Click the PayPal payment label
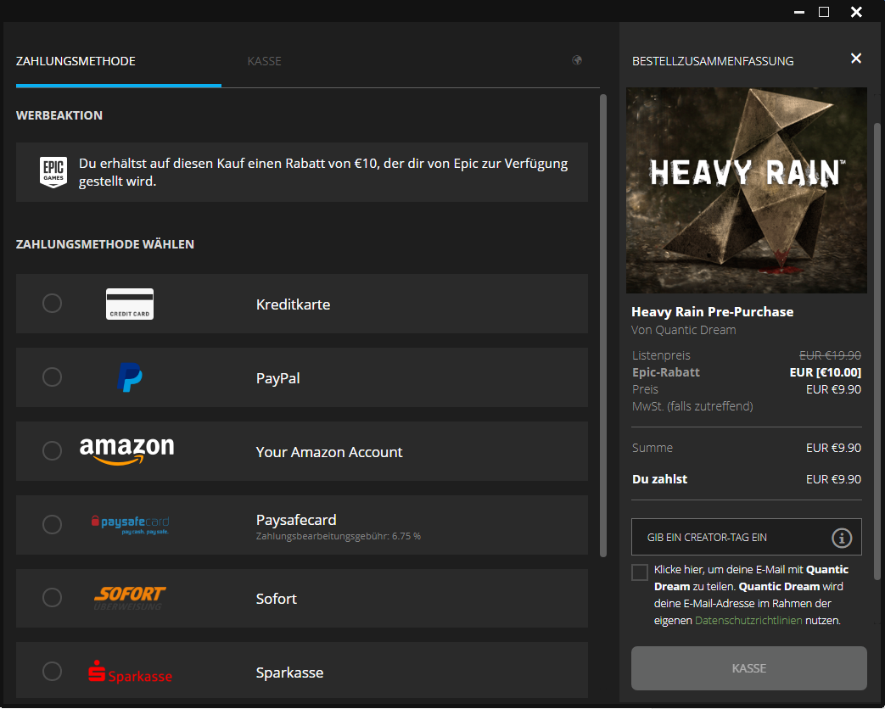The image size is (885, 709). coord(277,378)
